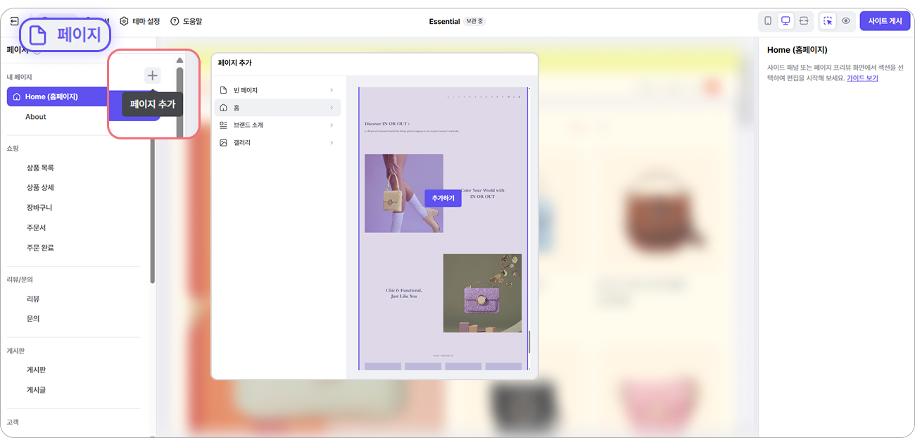Expand the 빈 페이지 chevron

point(332,90)
